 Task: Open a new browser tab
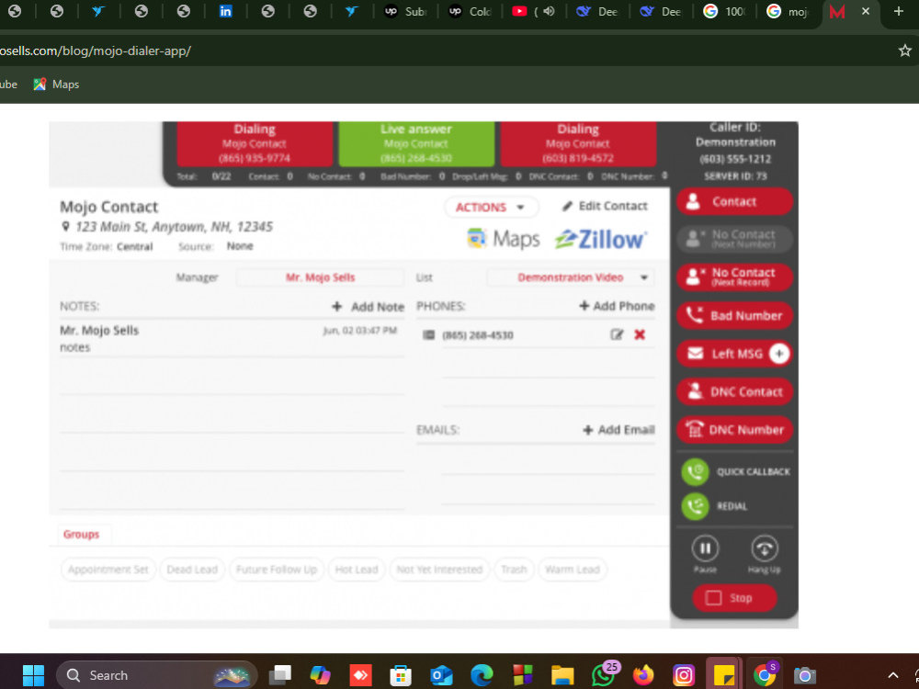(899, 12)
